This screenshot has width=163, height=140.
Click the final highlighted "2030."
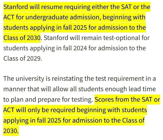pos(11,131)
